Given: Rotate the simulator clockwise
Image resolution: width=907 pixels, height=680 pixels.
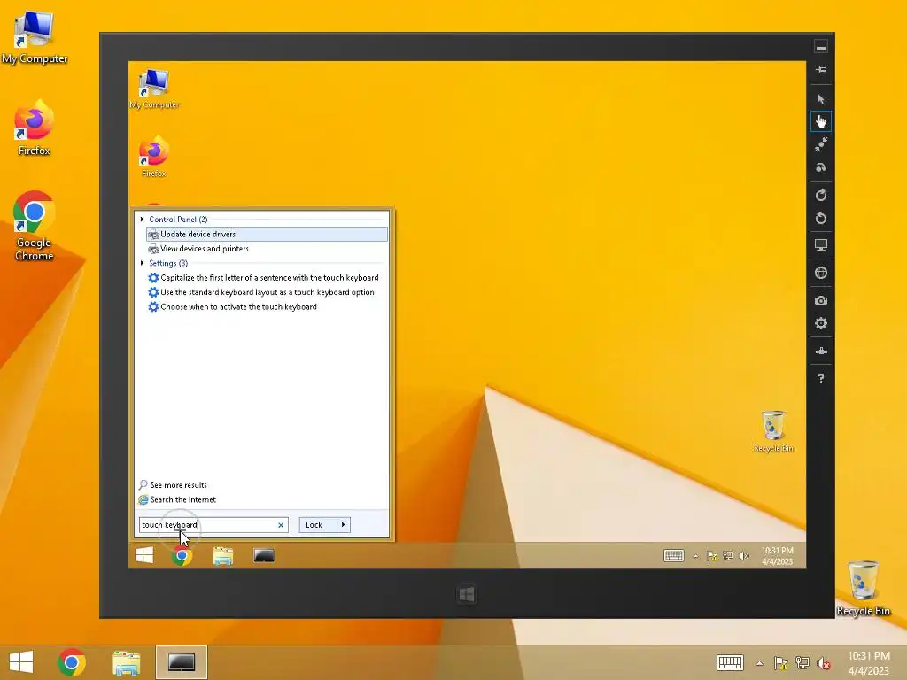Looking at the screenshot, I should tap(821, 195).
